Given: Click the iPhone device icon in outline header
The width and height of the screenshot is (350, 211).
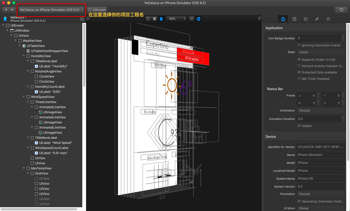Looking at the screenshot, I should (5, 19).
